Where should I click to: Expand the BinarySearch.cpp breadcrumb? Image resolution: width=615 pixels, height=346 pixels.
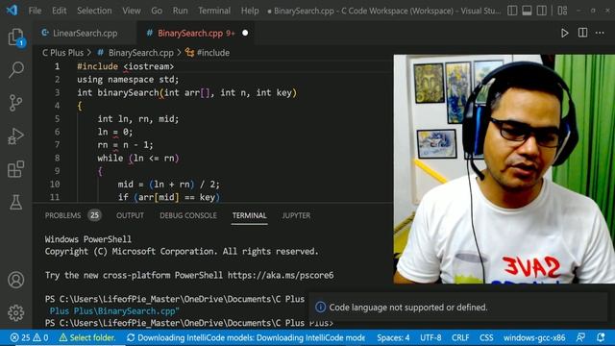click(141, 53)
